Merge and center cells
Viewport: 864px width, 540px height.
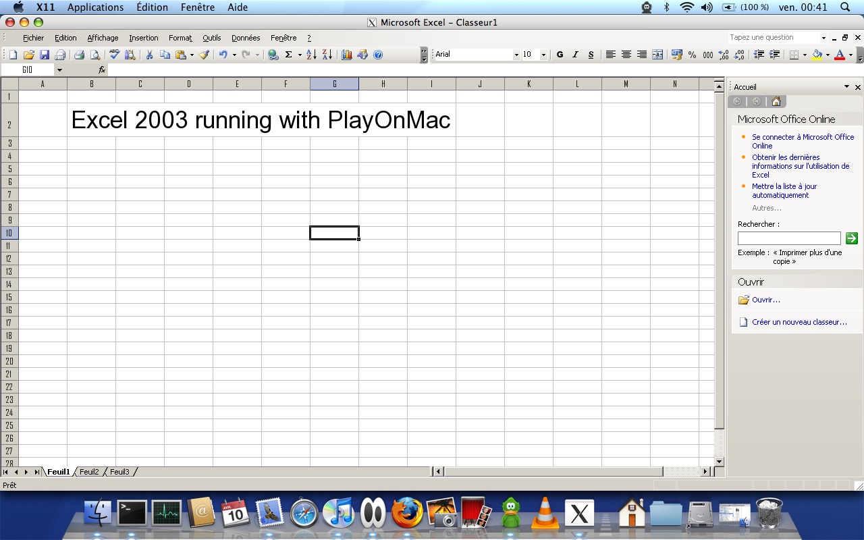pyautogui.click(x=657, y=55)
